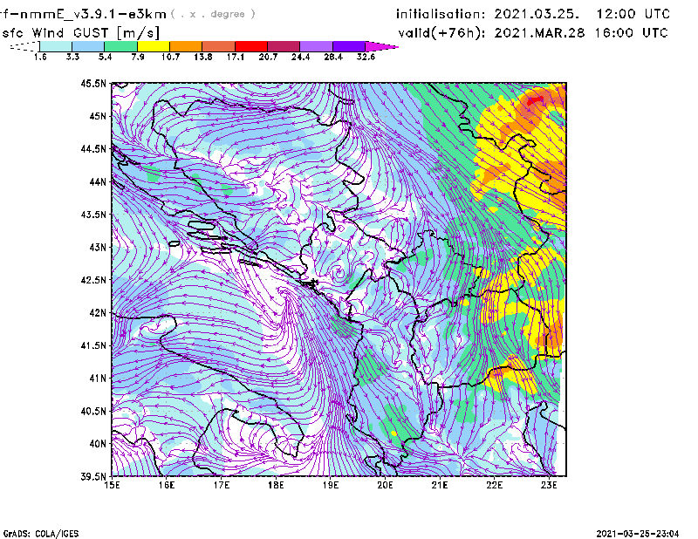
Task: Click the '( . x . degree )' text
Action: (x=213, y=14)
